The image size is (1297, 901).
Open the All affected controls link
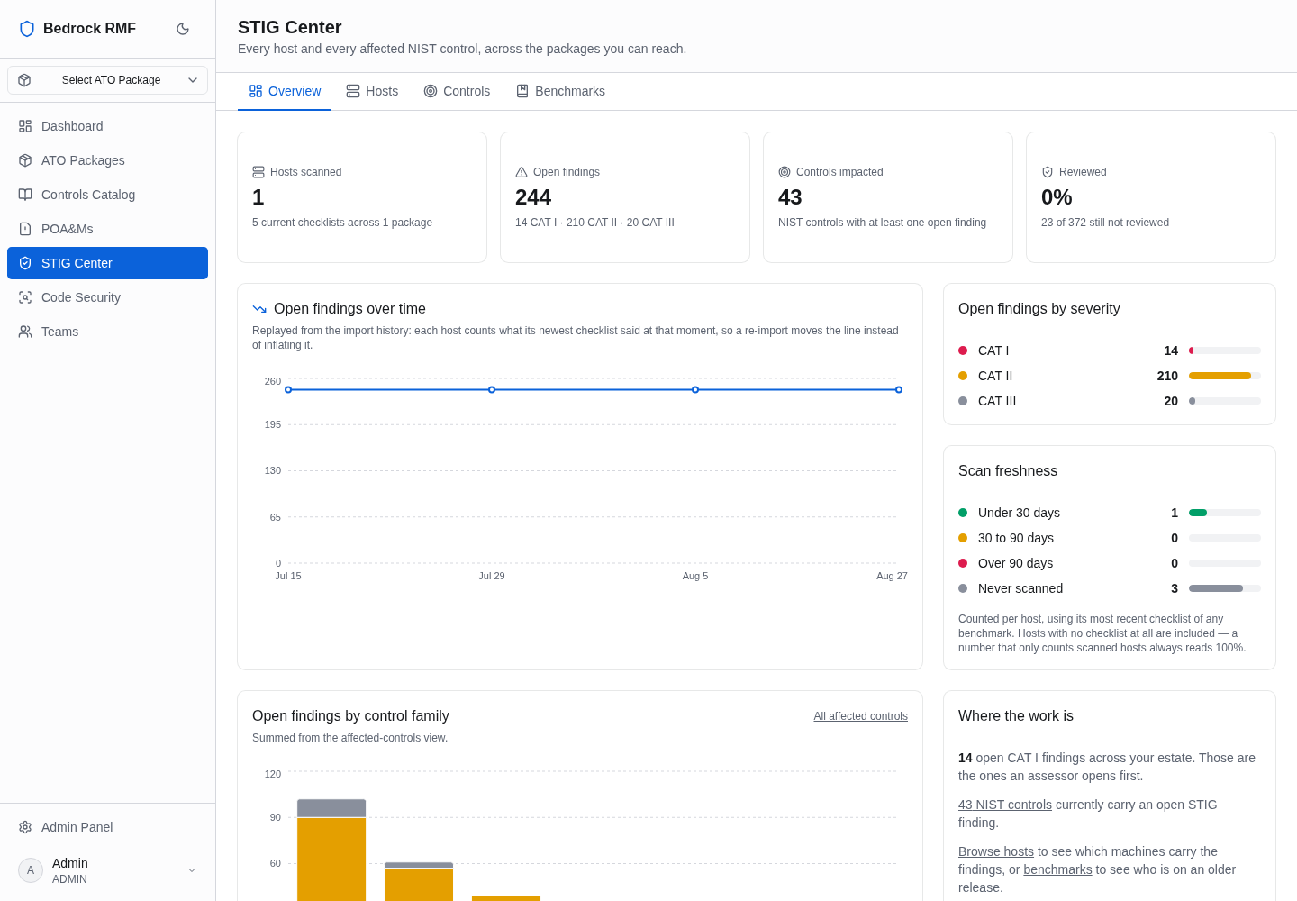point(860,716)
